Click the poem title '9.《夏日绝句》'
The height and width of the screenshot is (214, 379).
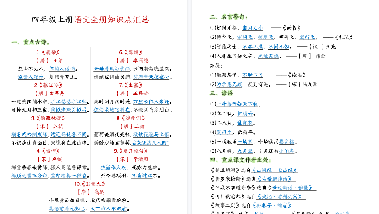click(131, 151)
